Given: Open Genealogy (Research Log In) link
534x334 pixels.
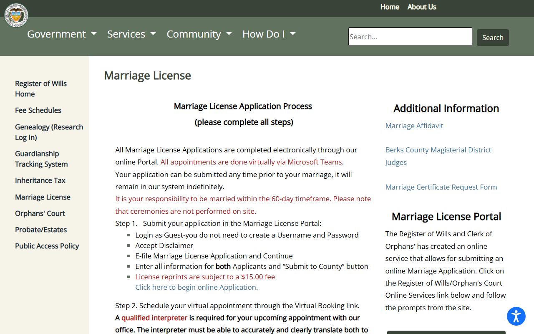Looking at the screenshot, I should coord(49,132).
